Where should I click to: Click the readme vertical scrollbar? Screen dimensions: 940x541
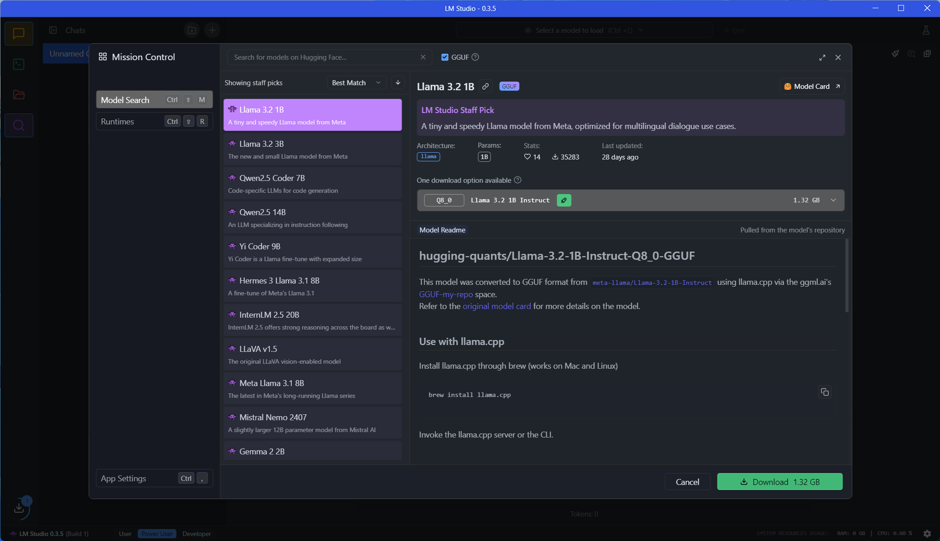click(847, 276)
